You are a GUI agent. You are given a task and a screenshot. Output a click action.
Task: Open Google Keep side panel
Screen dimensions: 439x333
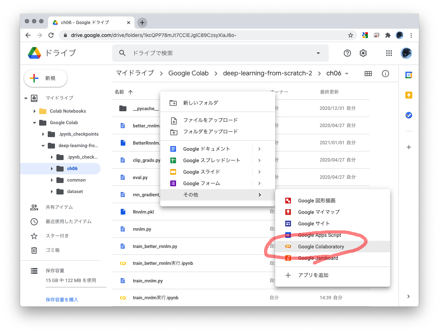(409, 95)
